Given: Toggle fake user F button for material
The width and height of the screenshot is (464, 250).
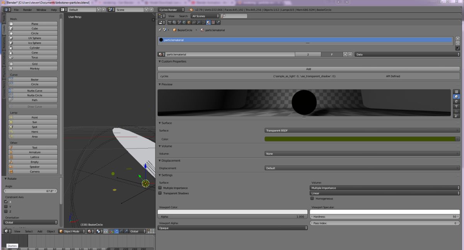Looking at the screenshot, I should [332, 54].
